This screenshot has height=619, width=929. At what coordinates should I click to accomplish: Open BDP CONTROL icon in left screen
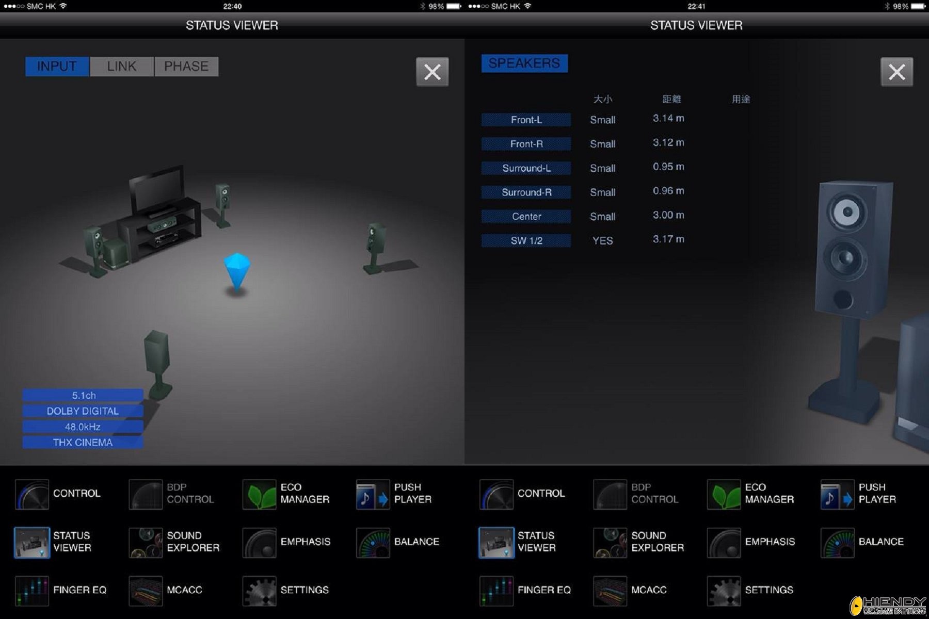point(146,494)
